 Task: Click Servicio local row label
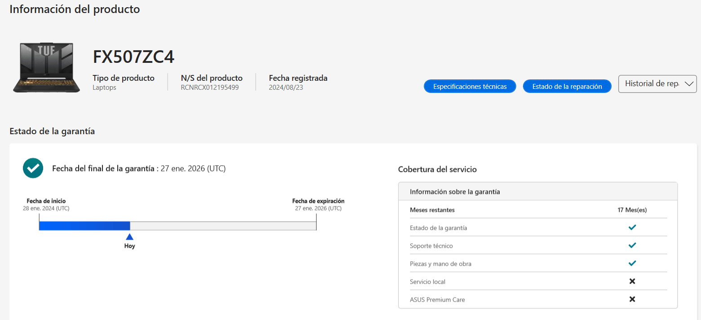428,282
